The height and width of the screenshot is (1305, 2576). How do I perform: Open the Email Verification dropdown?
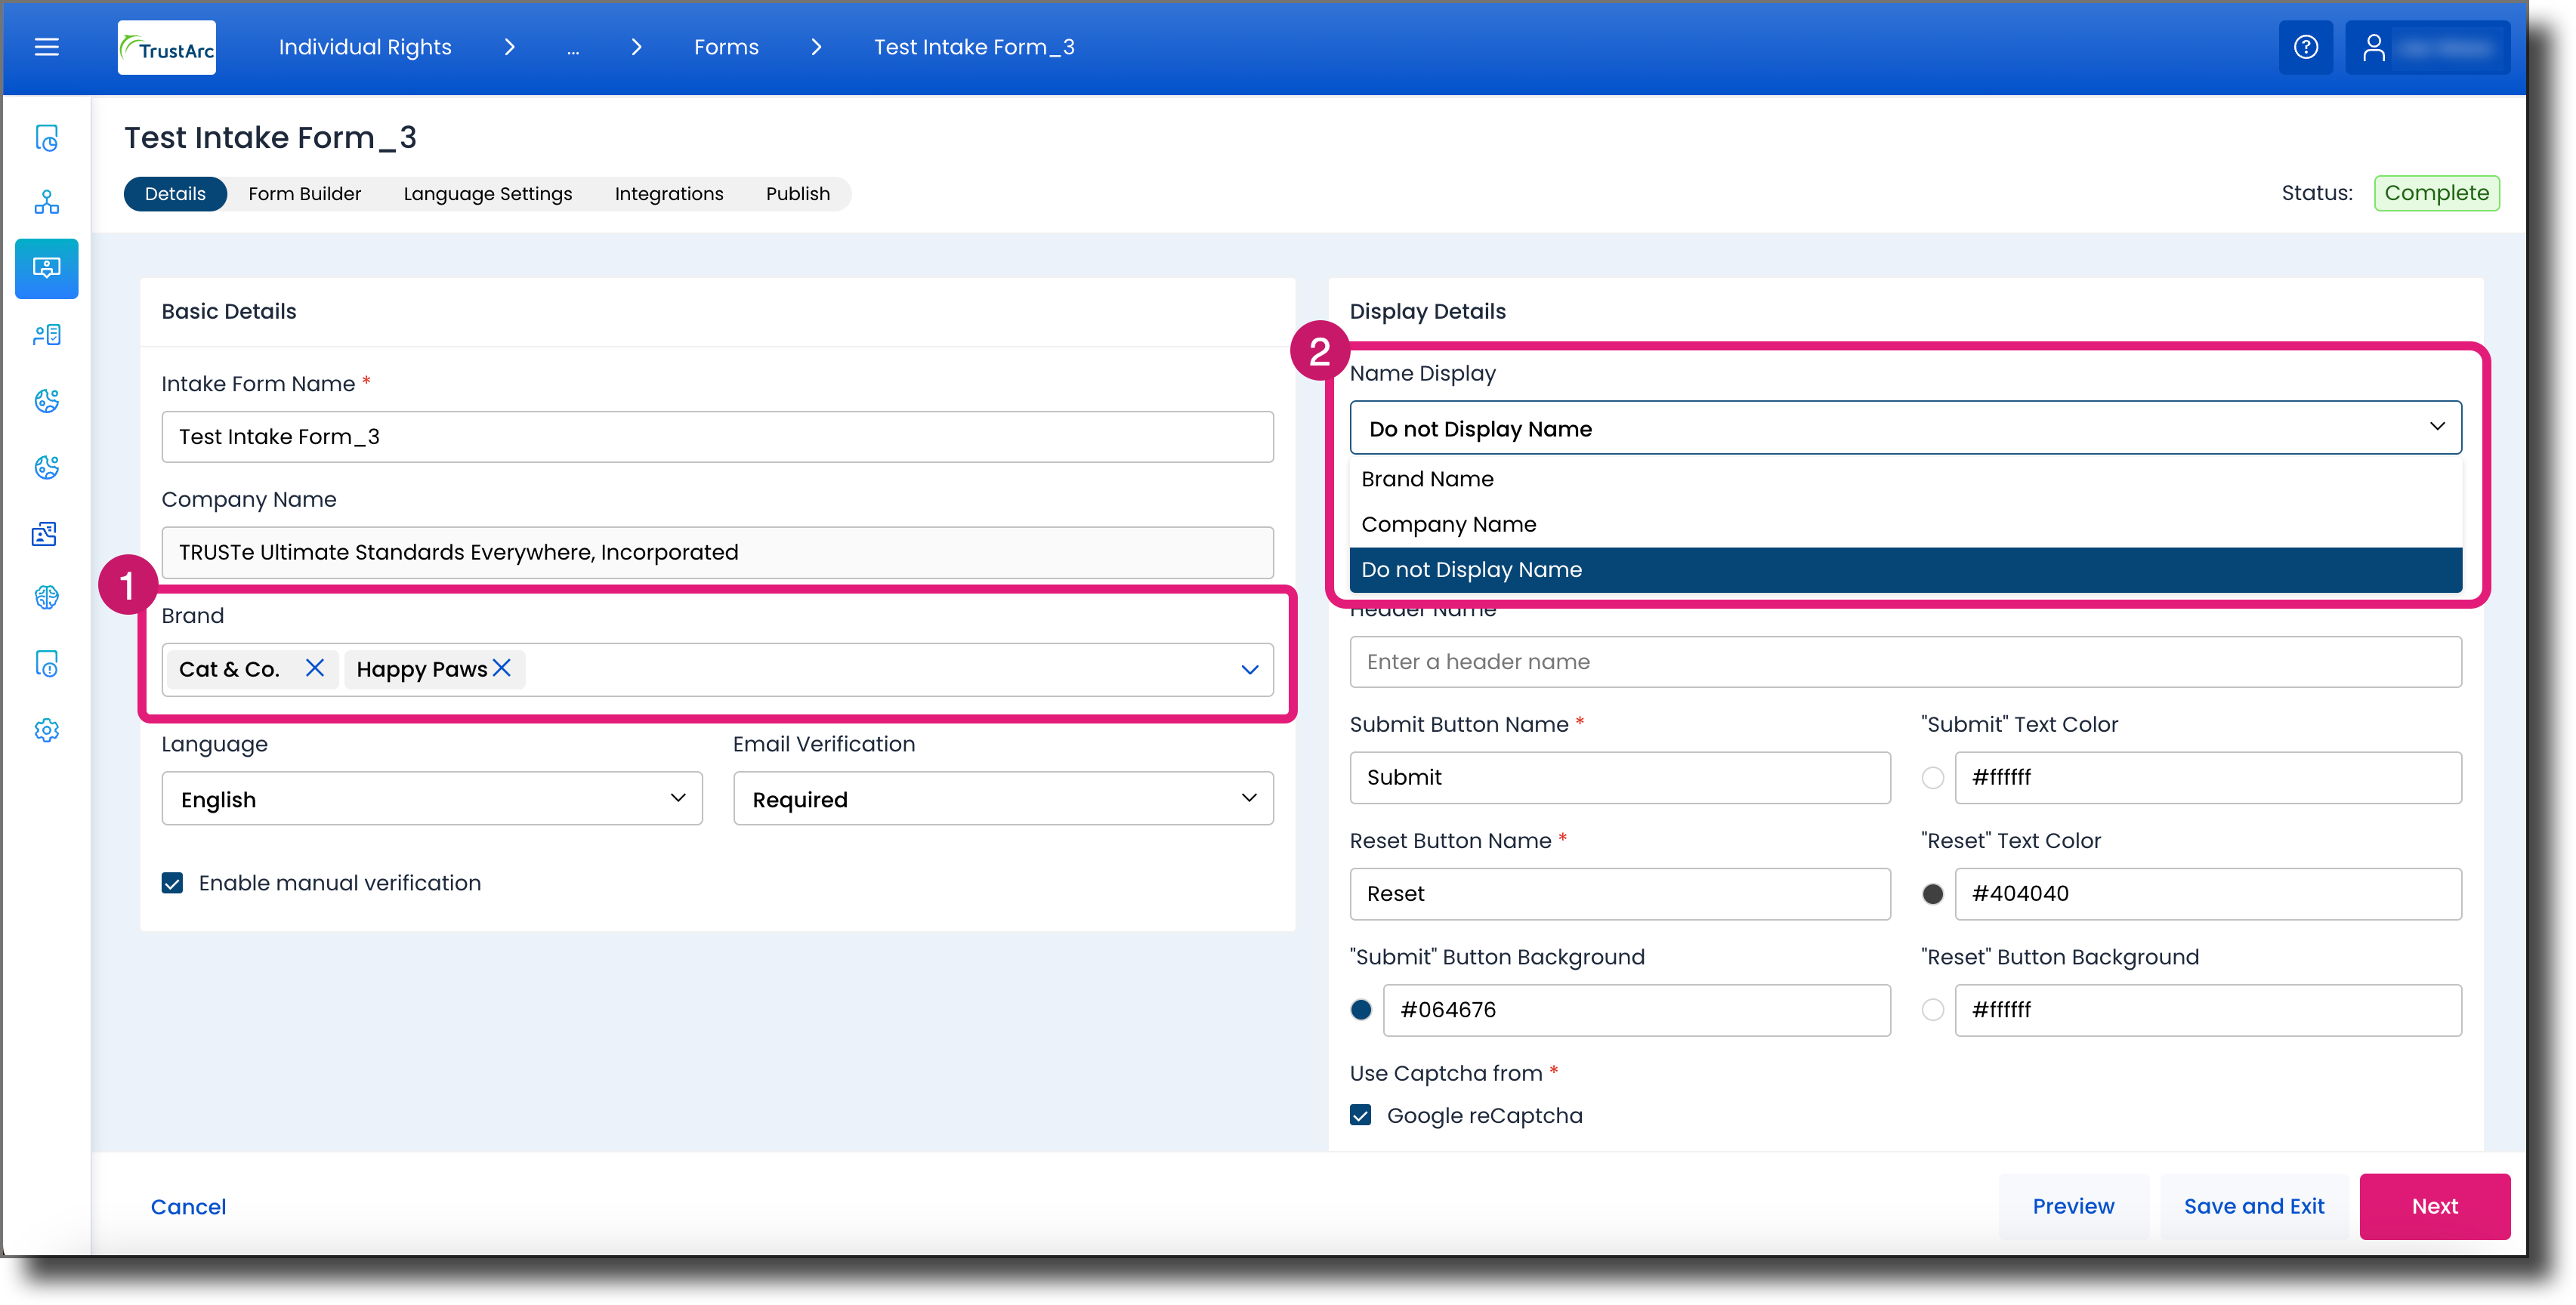point(1003,798)
